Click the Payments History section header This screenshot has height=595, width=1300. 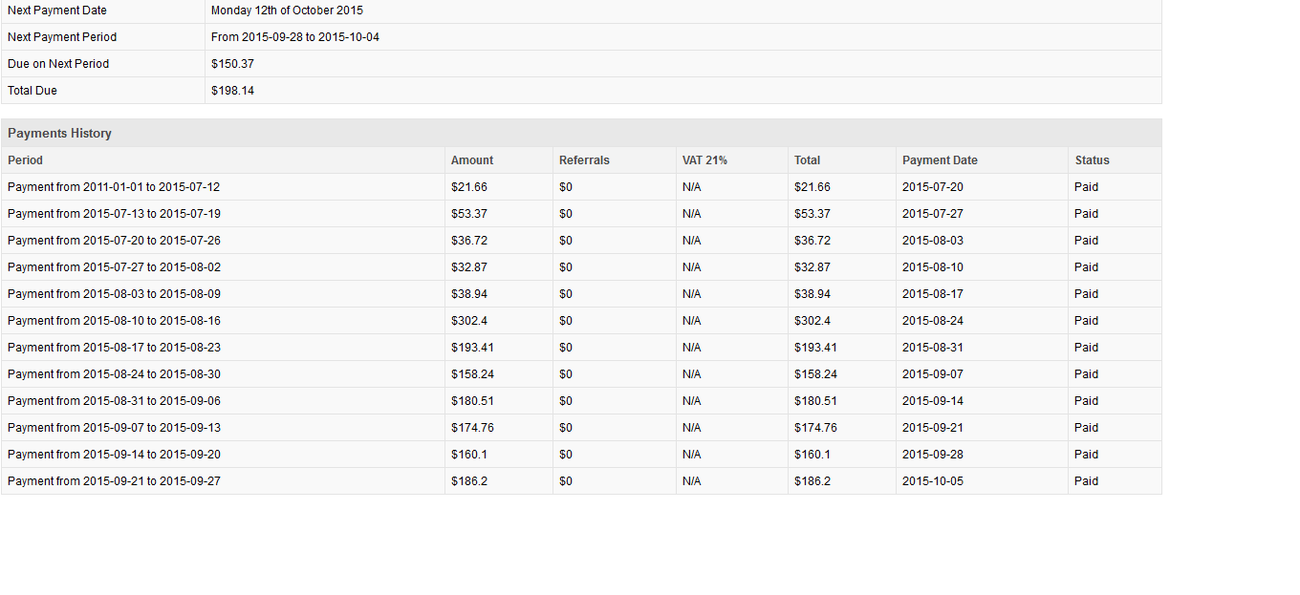tap(60, 134)
